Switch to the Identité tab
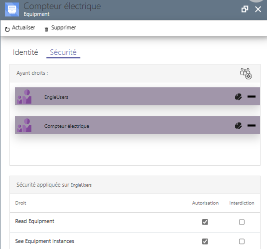The image size is (267, 249). (x=25, y=52)
